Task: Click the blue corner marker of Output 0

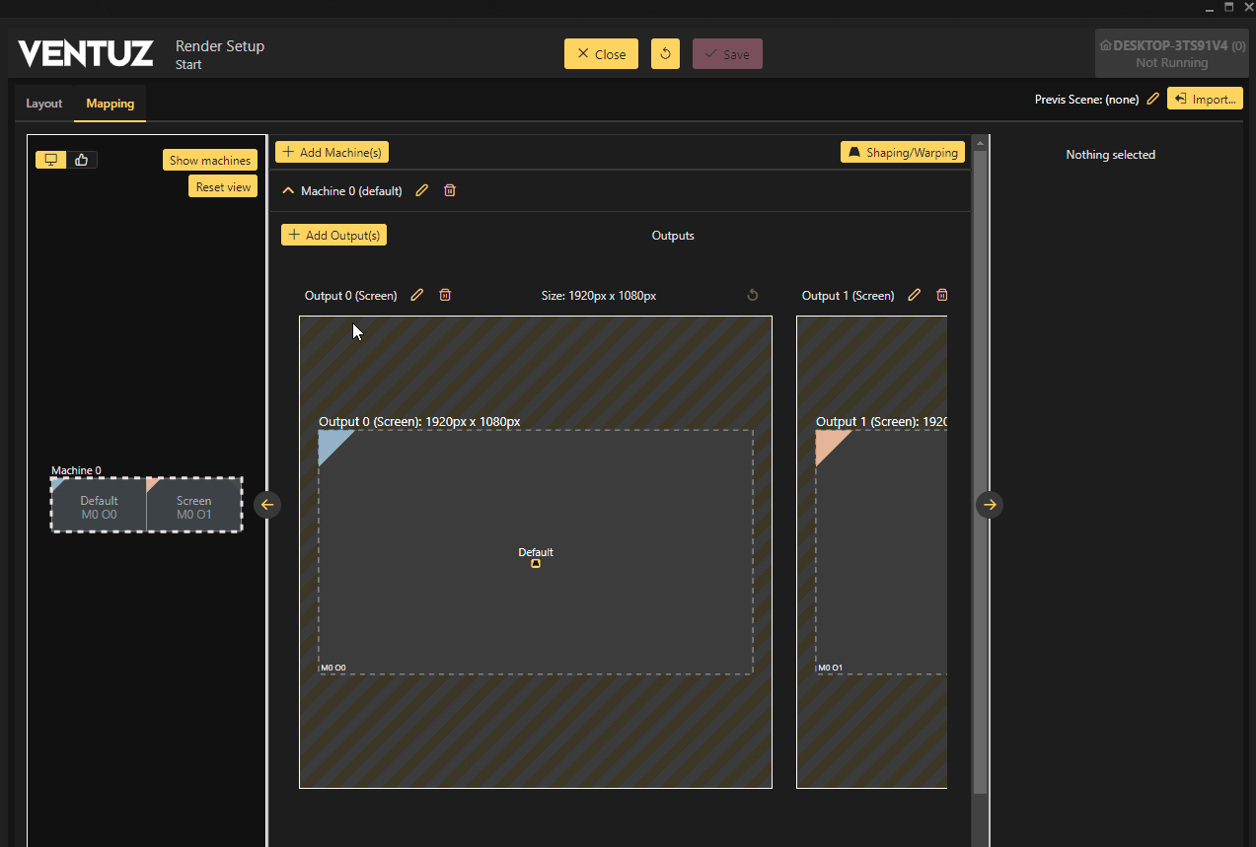Action: pos(330,442)
